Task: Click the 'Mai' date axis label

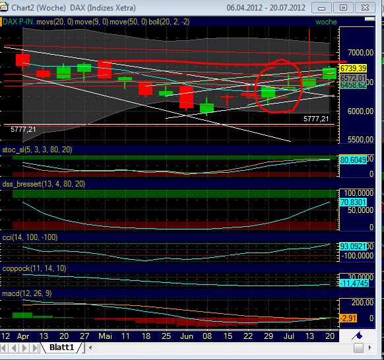Action: (106, 336)
